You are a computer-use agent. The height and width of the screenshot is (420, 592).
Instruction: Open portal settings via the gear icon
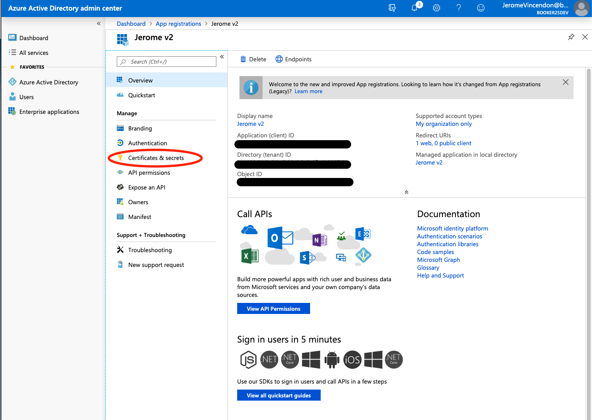[436, 8]
